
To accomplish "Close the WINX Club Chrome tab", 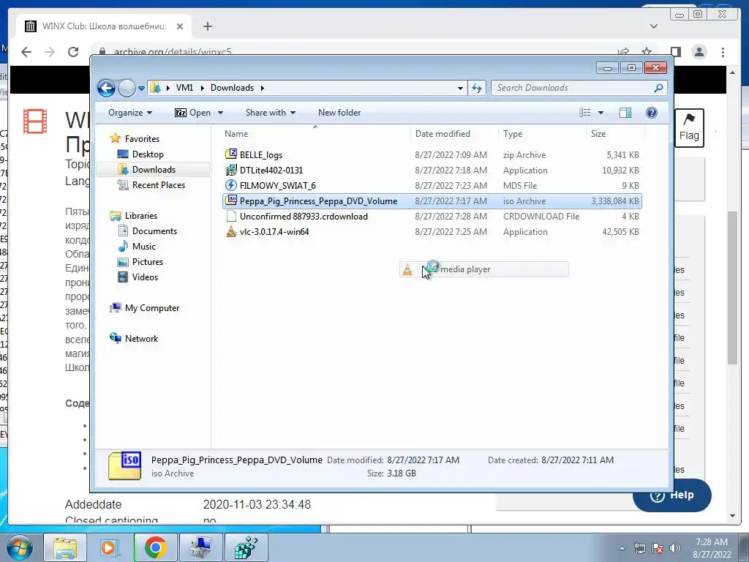I will coord(180,26).
